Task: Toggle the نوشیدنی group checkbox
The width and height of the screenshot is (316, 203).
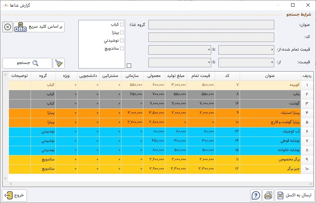Action: (122, 41)
